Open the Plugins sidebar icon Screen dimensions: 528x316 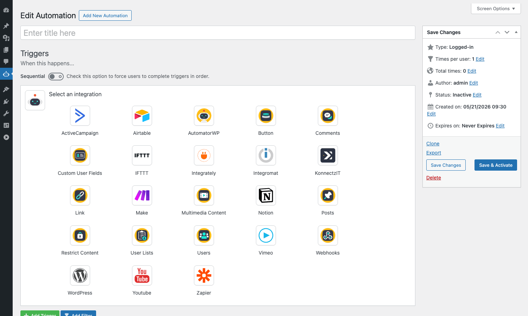(x=6, y=101)
